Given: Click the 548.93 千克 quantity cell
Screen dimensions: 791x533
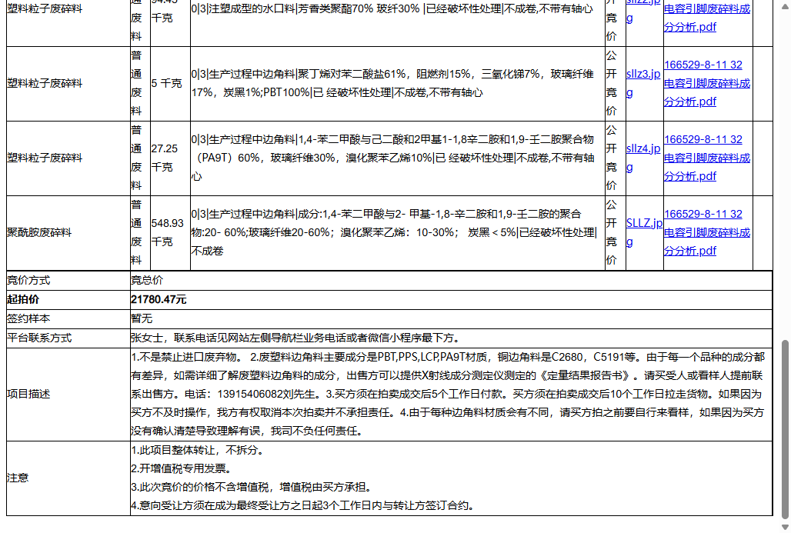Looking at the screenshot, I should [170, 232].
